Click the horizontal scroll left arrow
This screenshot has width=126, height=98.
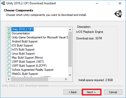tap(9, 79)
